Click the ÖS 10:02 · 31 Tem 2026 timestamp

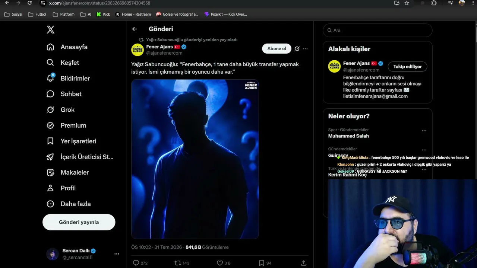pyautogui.click(x=156, y=247)
